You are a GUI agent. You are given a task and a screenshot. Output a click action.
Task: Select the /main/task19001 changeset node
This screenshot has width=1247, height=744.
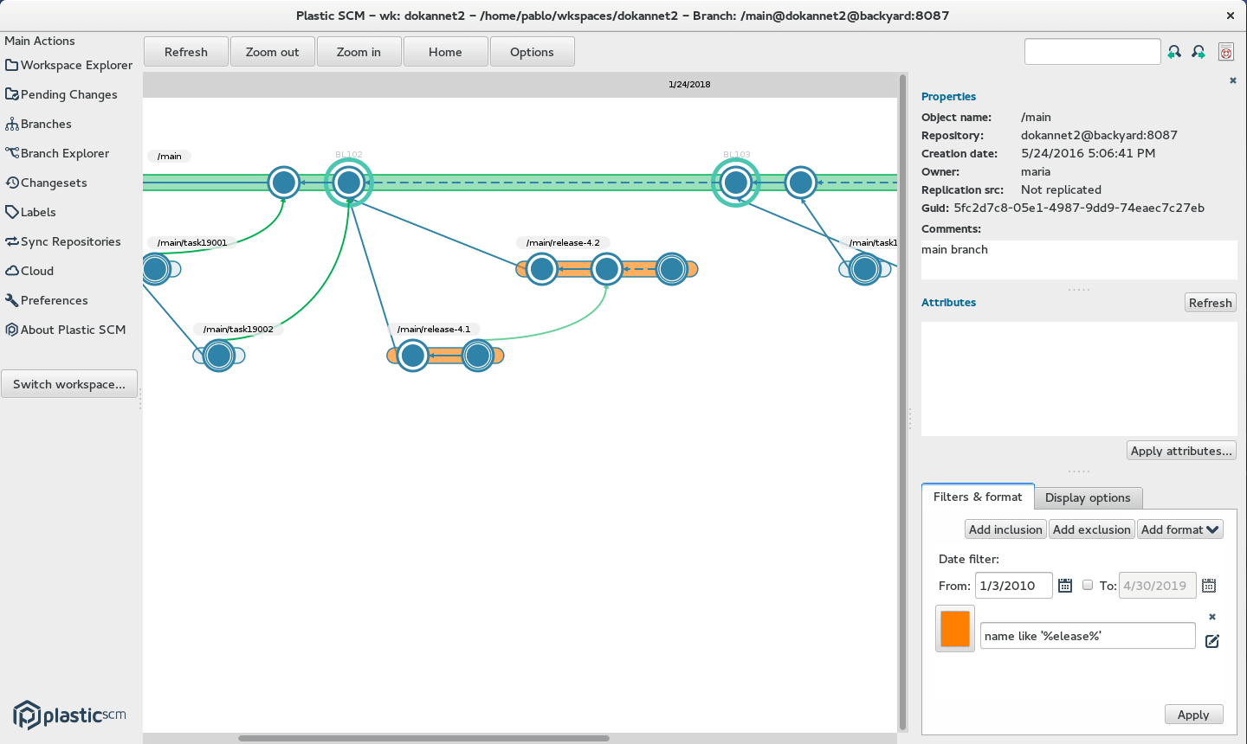tap(156, 269)
